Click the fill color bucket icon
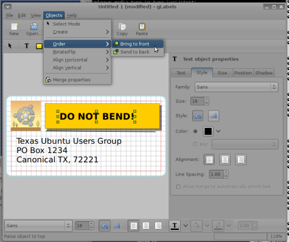The image size is (289, 242). (x=197, y=226)
